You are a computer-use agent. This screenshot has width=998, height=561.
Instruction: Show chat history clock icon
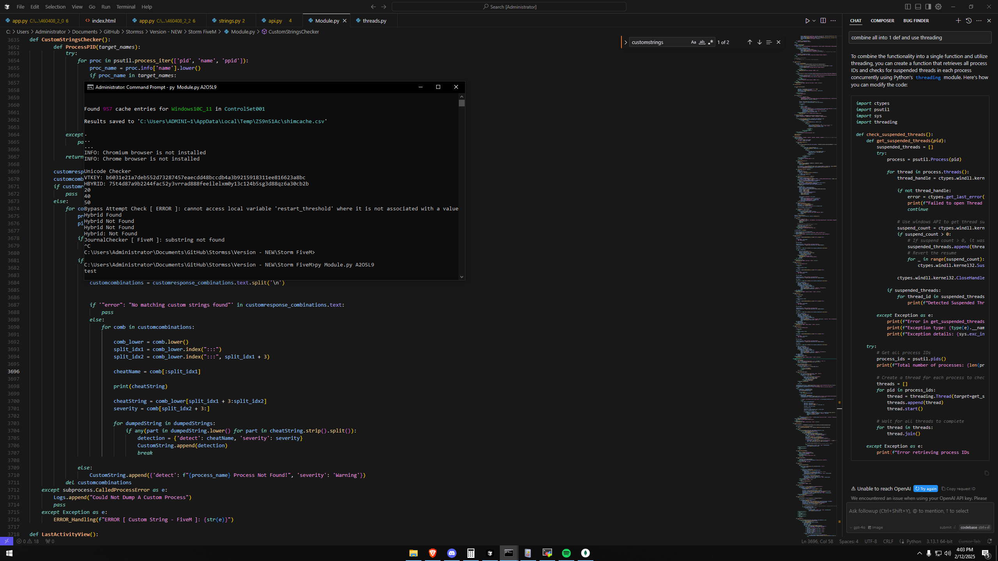point(969,21)
